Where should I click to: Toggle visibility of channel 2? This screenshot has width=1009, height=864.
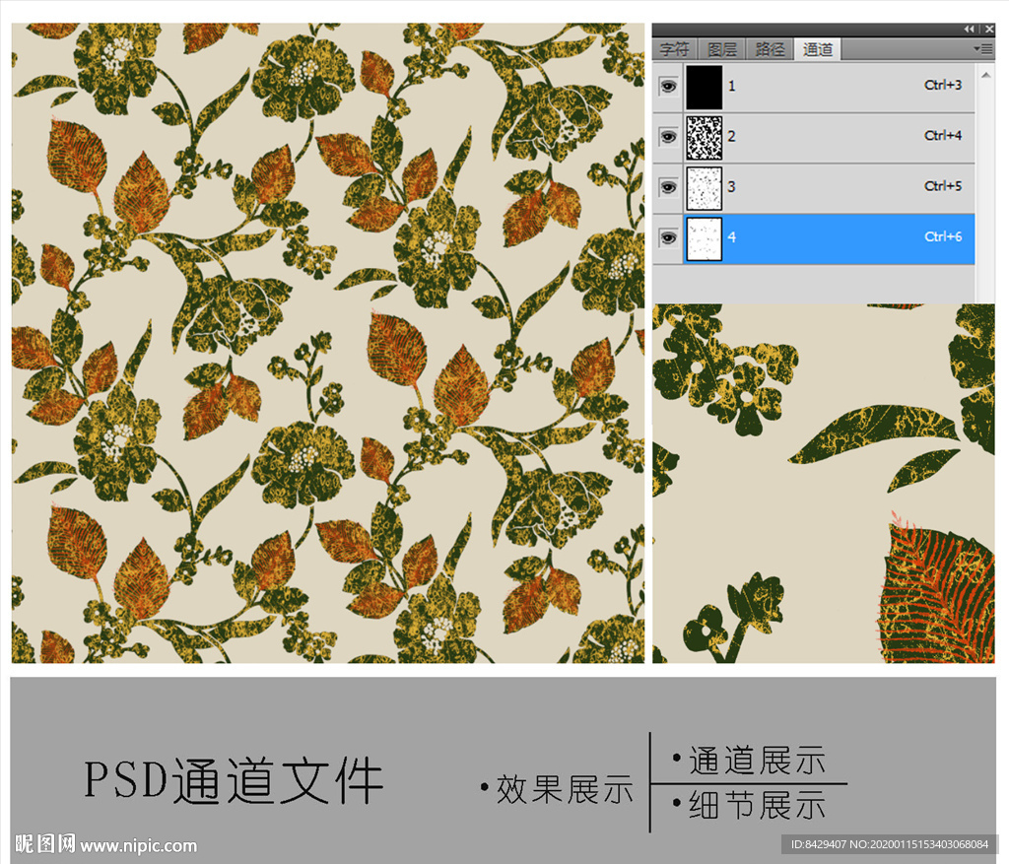[x=669, y=137]
